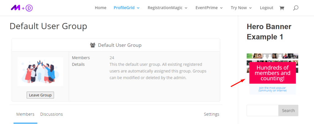Click the group users icon beside title
This screenshot has width=314, height=124.
[93, 45]
